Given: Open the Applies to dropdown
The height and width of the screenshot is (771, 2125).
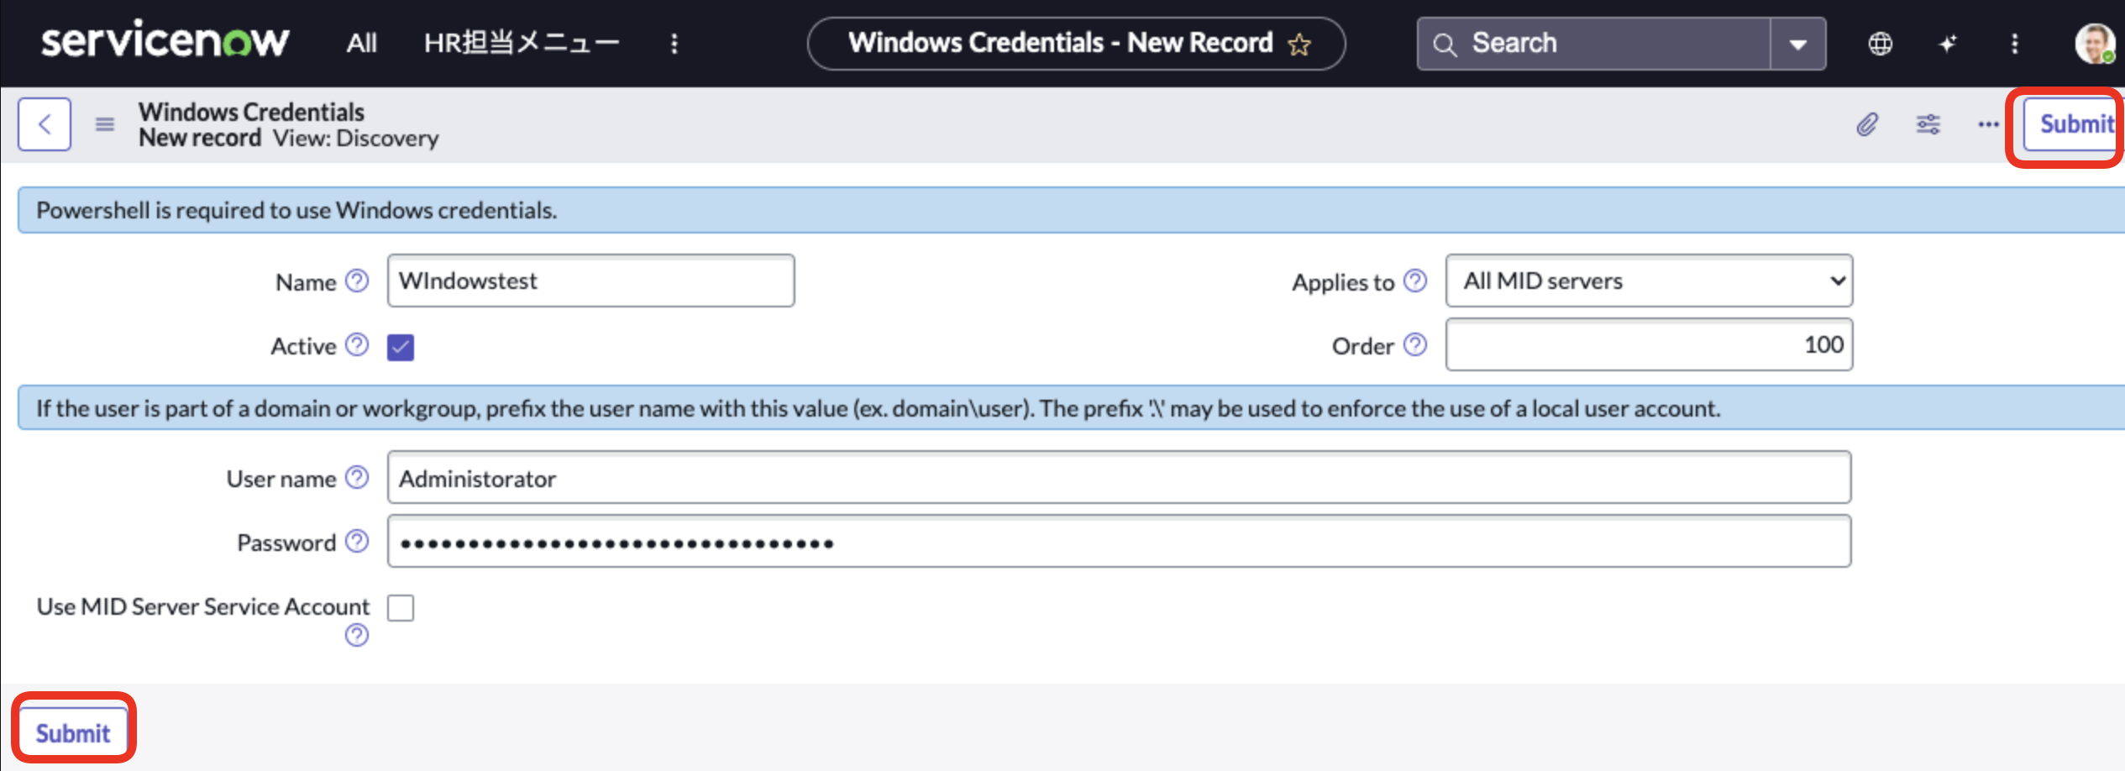Looking at the screenshot, I should click(x=1649, y=281).
